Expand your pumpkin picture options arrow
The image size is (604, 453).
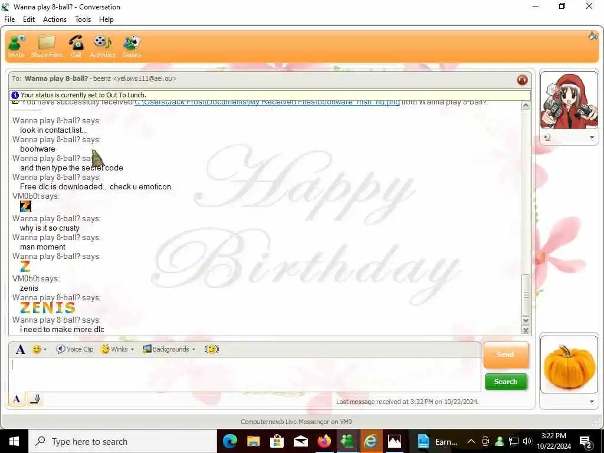[x=592, y=402]
